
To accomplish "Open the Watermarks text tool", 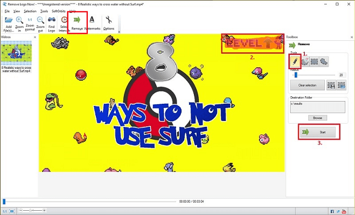I will (92, 20).
